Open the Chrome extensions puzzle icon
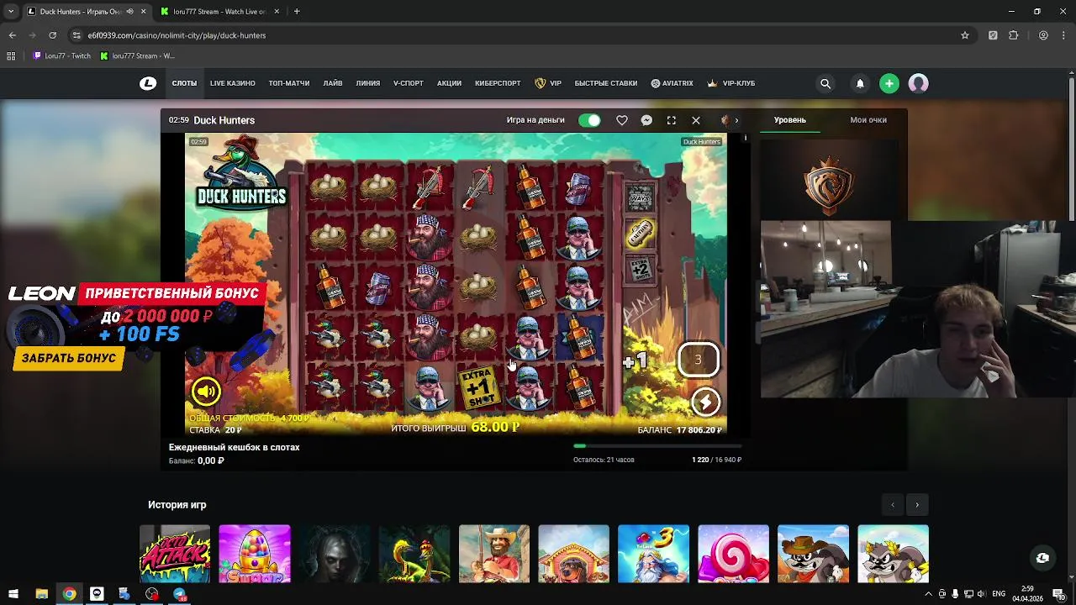This screenshot has width=1076, height=605. pyautogui.click(x=1013, y=35)
